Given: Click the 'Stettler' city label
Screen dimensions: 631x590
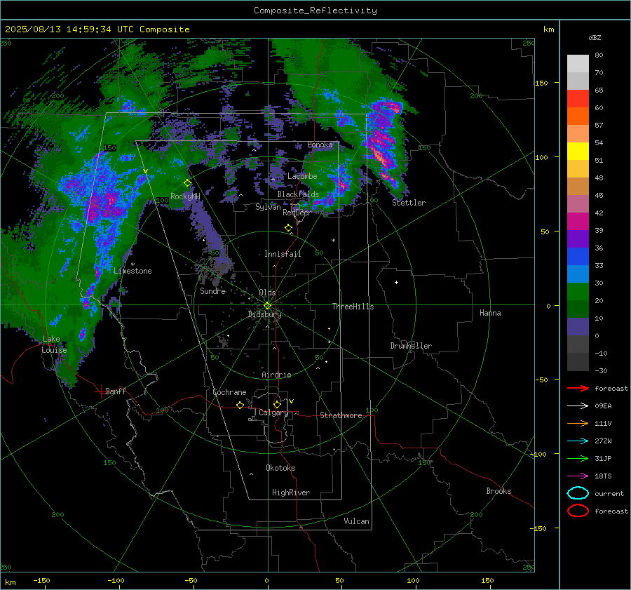Looking at the screenshot, I should 409,203.
